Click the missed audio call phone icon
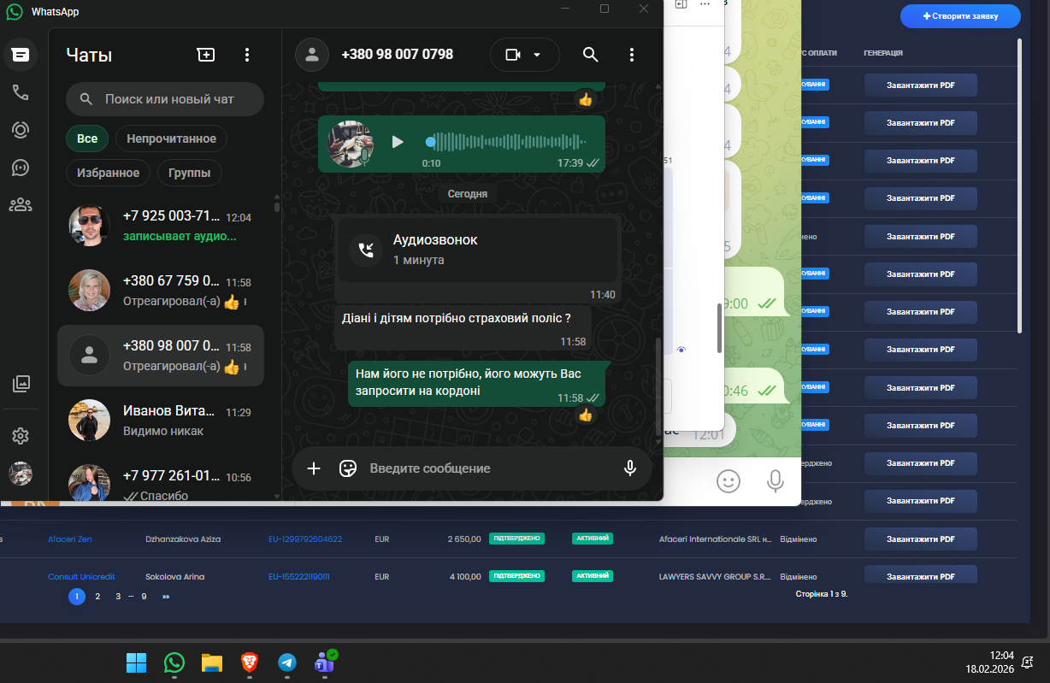Image resolution: width=1050 pixels, height=683 pixels. (366, 250)
